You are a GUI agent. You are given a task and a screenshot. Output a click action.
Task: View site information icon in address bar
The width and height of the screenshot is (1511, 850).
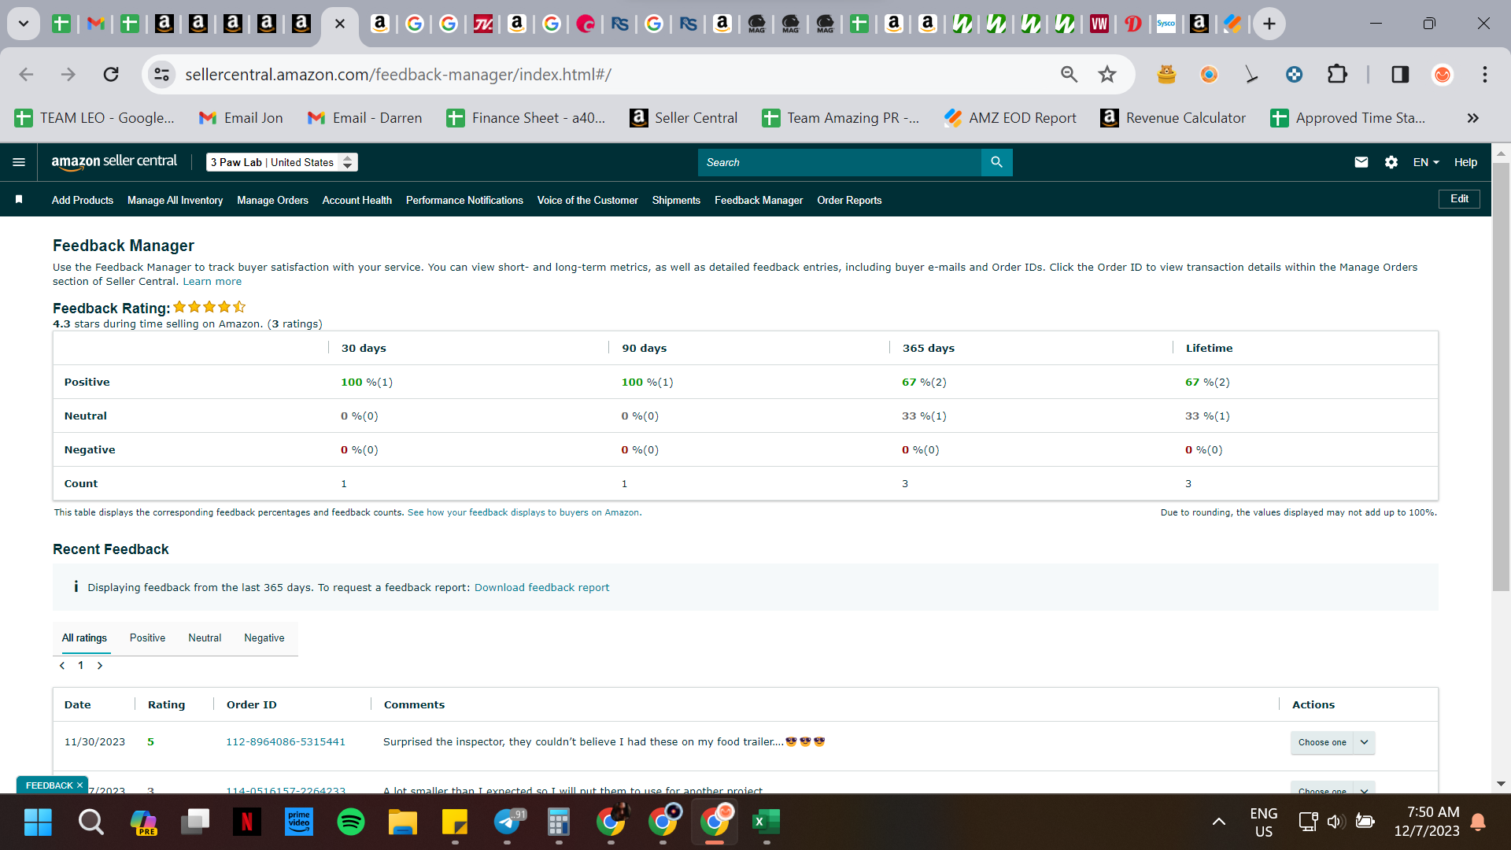click(x=161, y=74)
